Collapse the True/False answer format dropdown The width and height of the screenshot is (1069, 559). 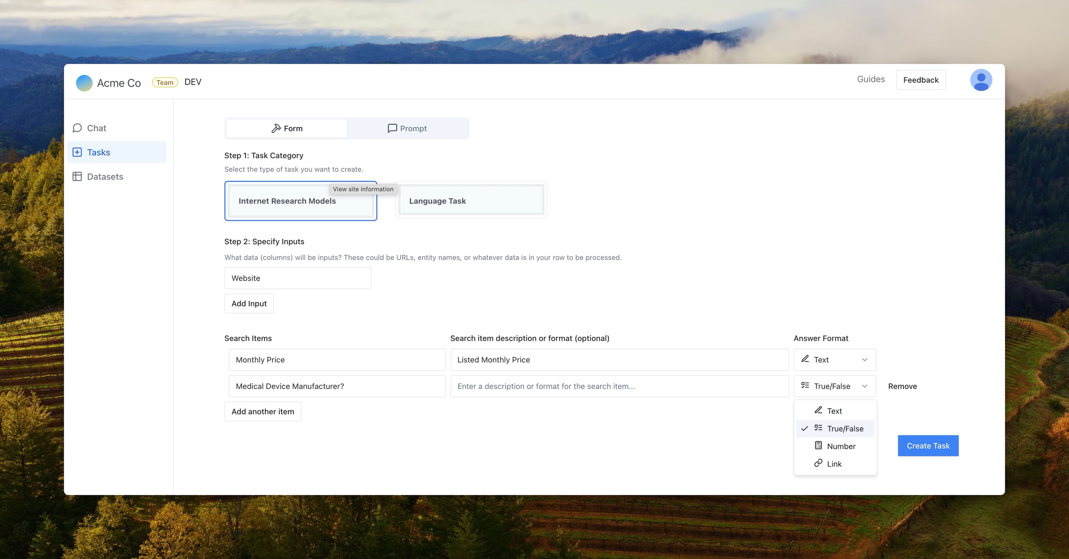coord(835,386)
